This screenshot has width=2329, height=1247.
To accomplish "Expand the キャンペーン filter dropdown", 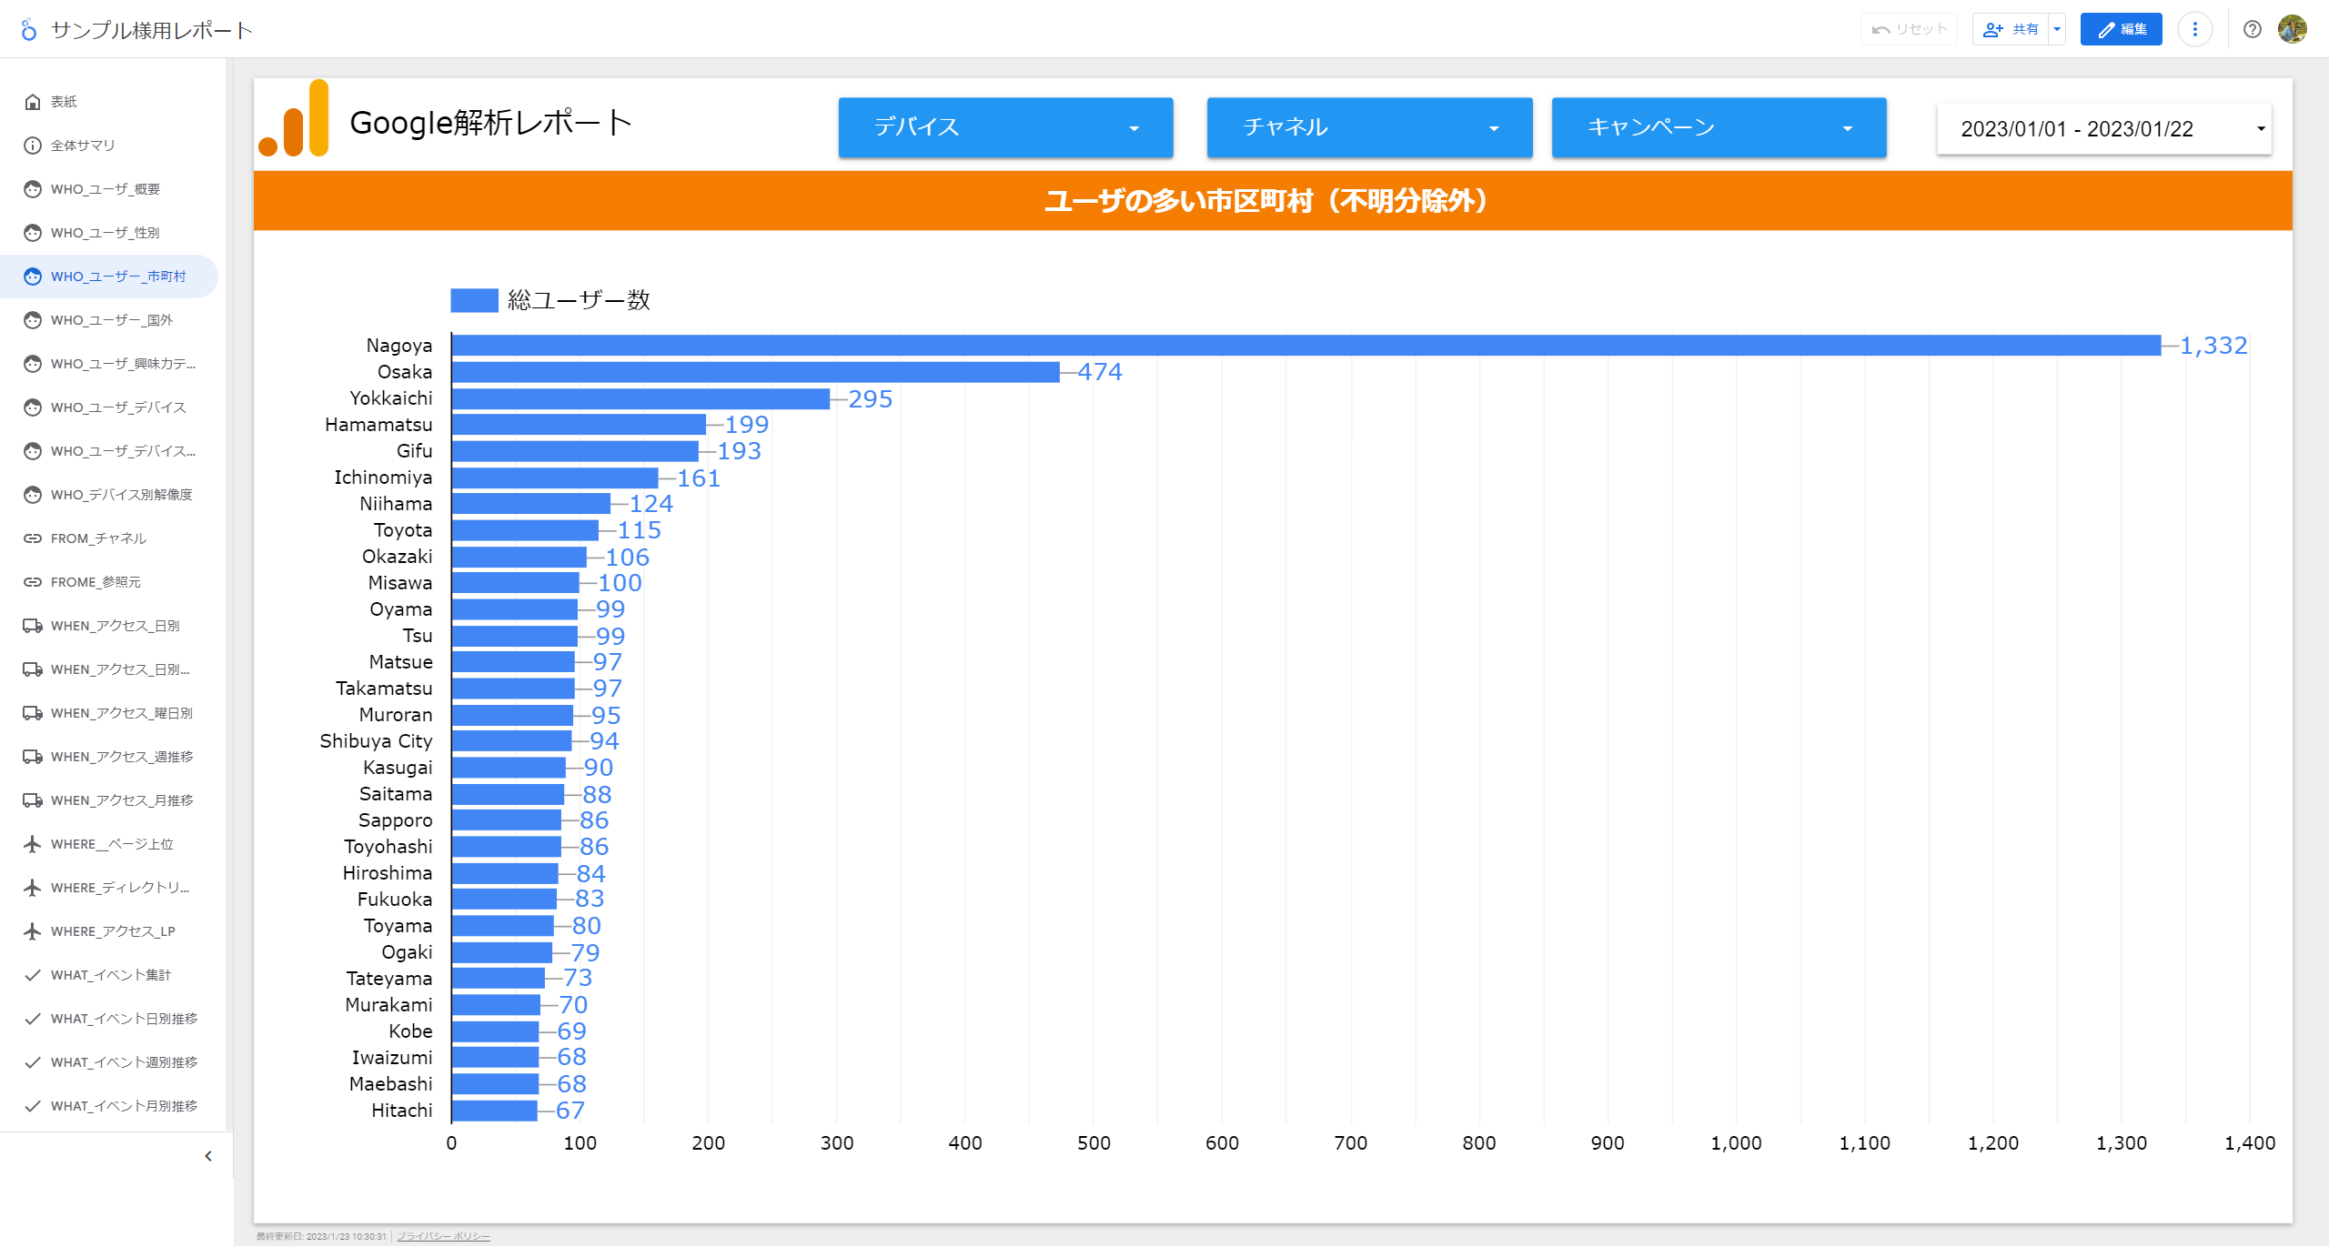I will (1718, 128).
